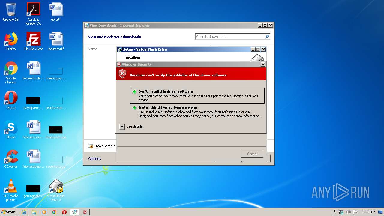Select repairpalm.jpg image icon

tap(56, 130)
